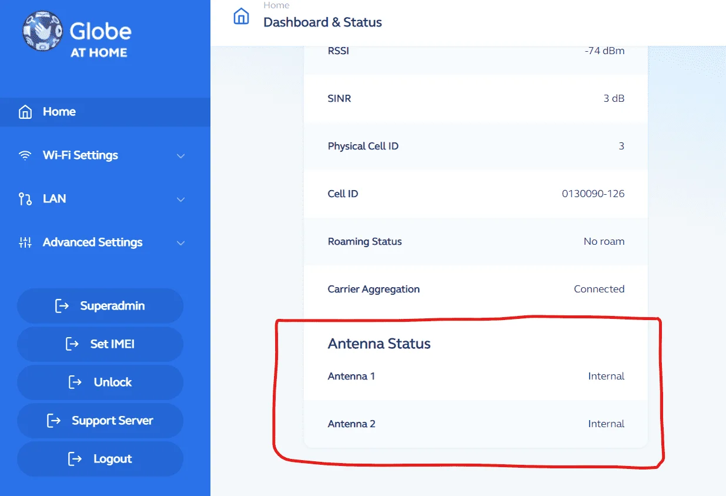Select the Carrier Aggregation label

pyautogui.click(x=373, y=289)
